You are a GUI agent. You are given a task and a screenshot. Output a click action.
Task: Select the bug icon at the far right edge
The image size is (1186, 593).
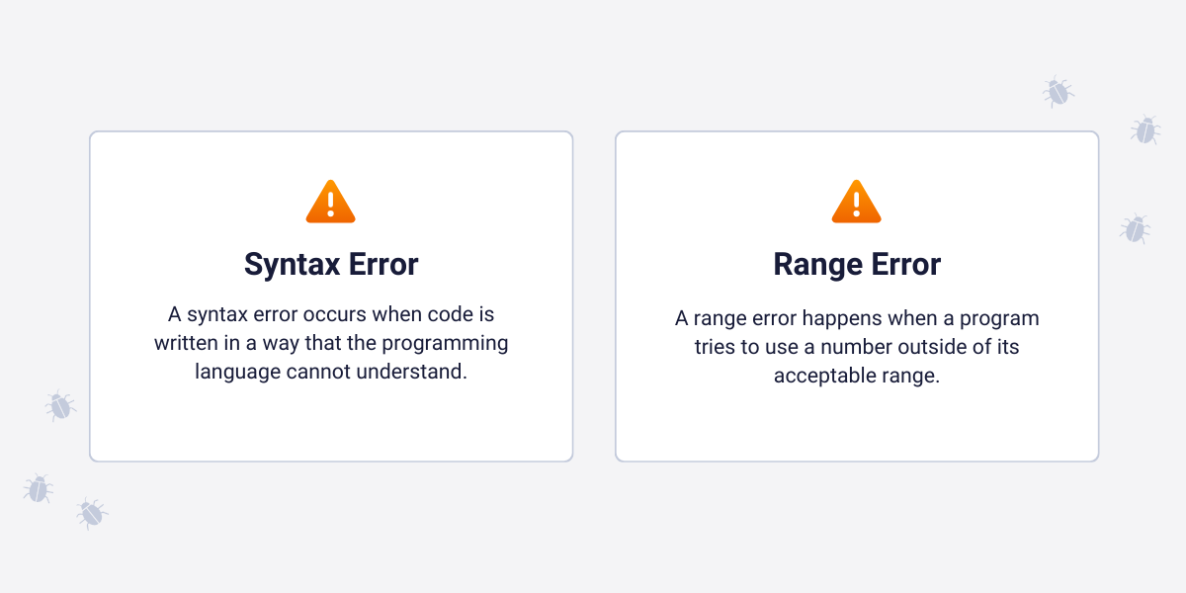(1145, 129)
